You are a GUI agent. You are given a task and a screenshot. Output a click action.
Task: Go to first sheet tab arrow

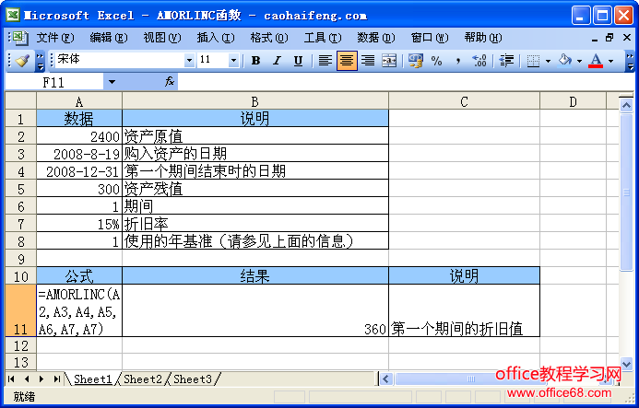click(x=11, y=379)
